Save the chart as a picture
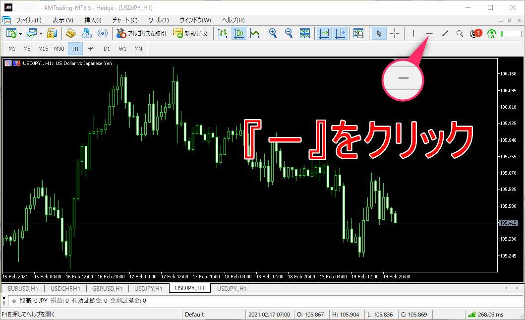This screenshot has height=320, width=525. click(358, 34)
